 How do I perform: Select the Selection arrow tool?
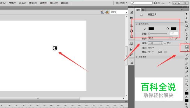tap(186, 14)
